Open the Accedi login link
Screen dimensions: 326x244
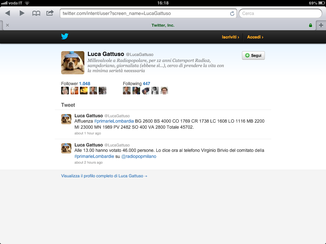click(255, 37)
